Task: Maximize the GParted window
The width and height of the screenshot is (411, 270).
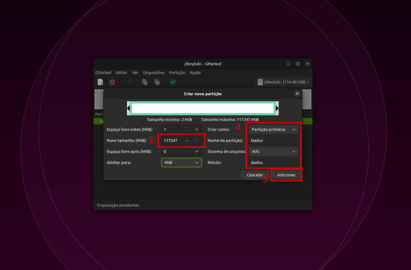Action: [x=298, y=64]
